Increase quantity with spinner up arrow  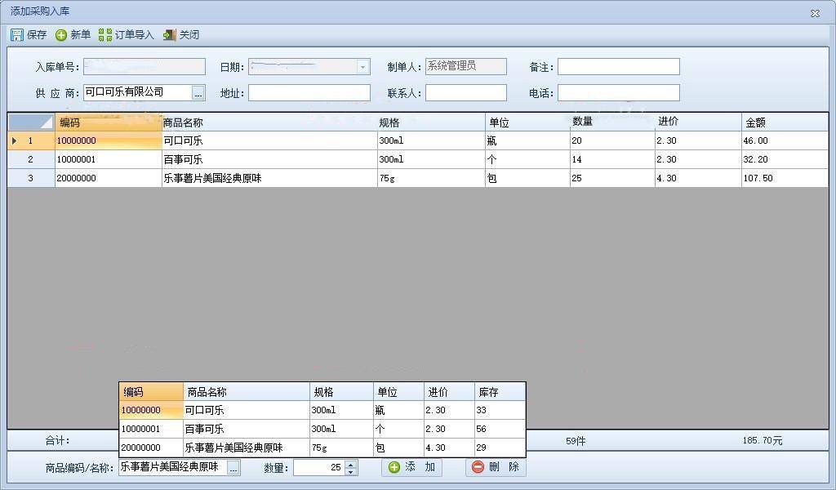tap(351, 464)
